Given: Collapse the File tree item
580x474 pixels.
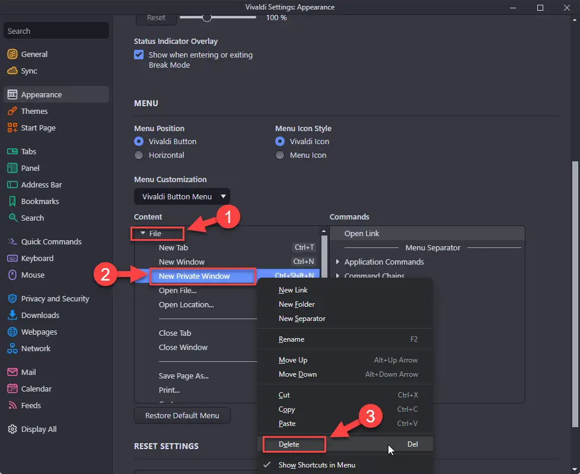Looking at the screenshot, I should (143, 233).
